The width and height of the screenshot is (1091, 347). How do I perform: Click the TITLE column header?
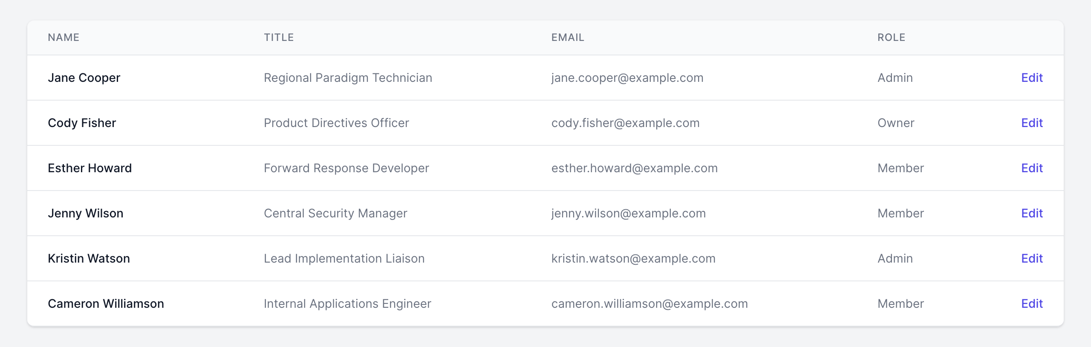coord(279,38)
